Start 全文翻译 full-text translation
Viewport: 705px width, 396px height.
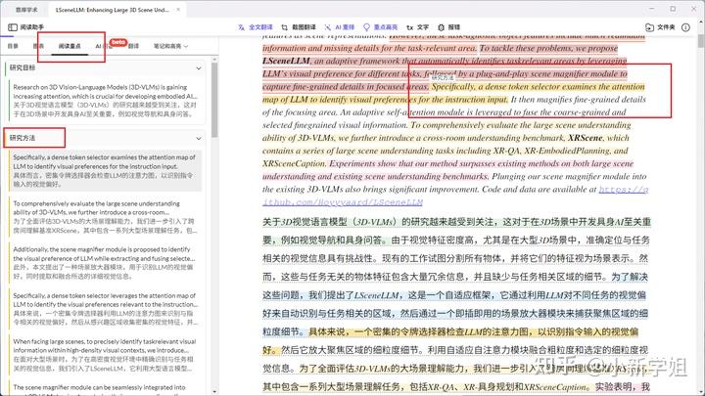pyautogui.click(x=255, y=27)
